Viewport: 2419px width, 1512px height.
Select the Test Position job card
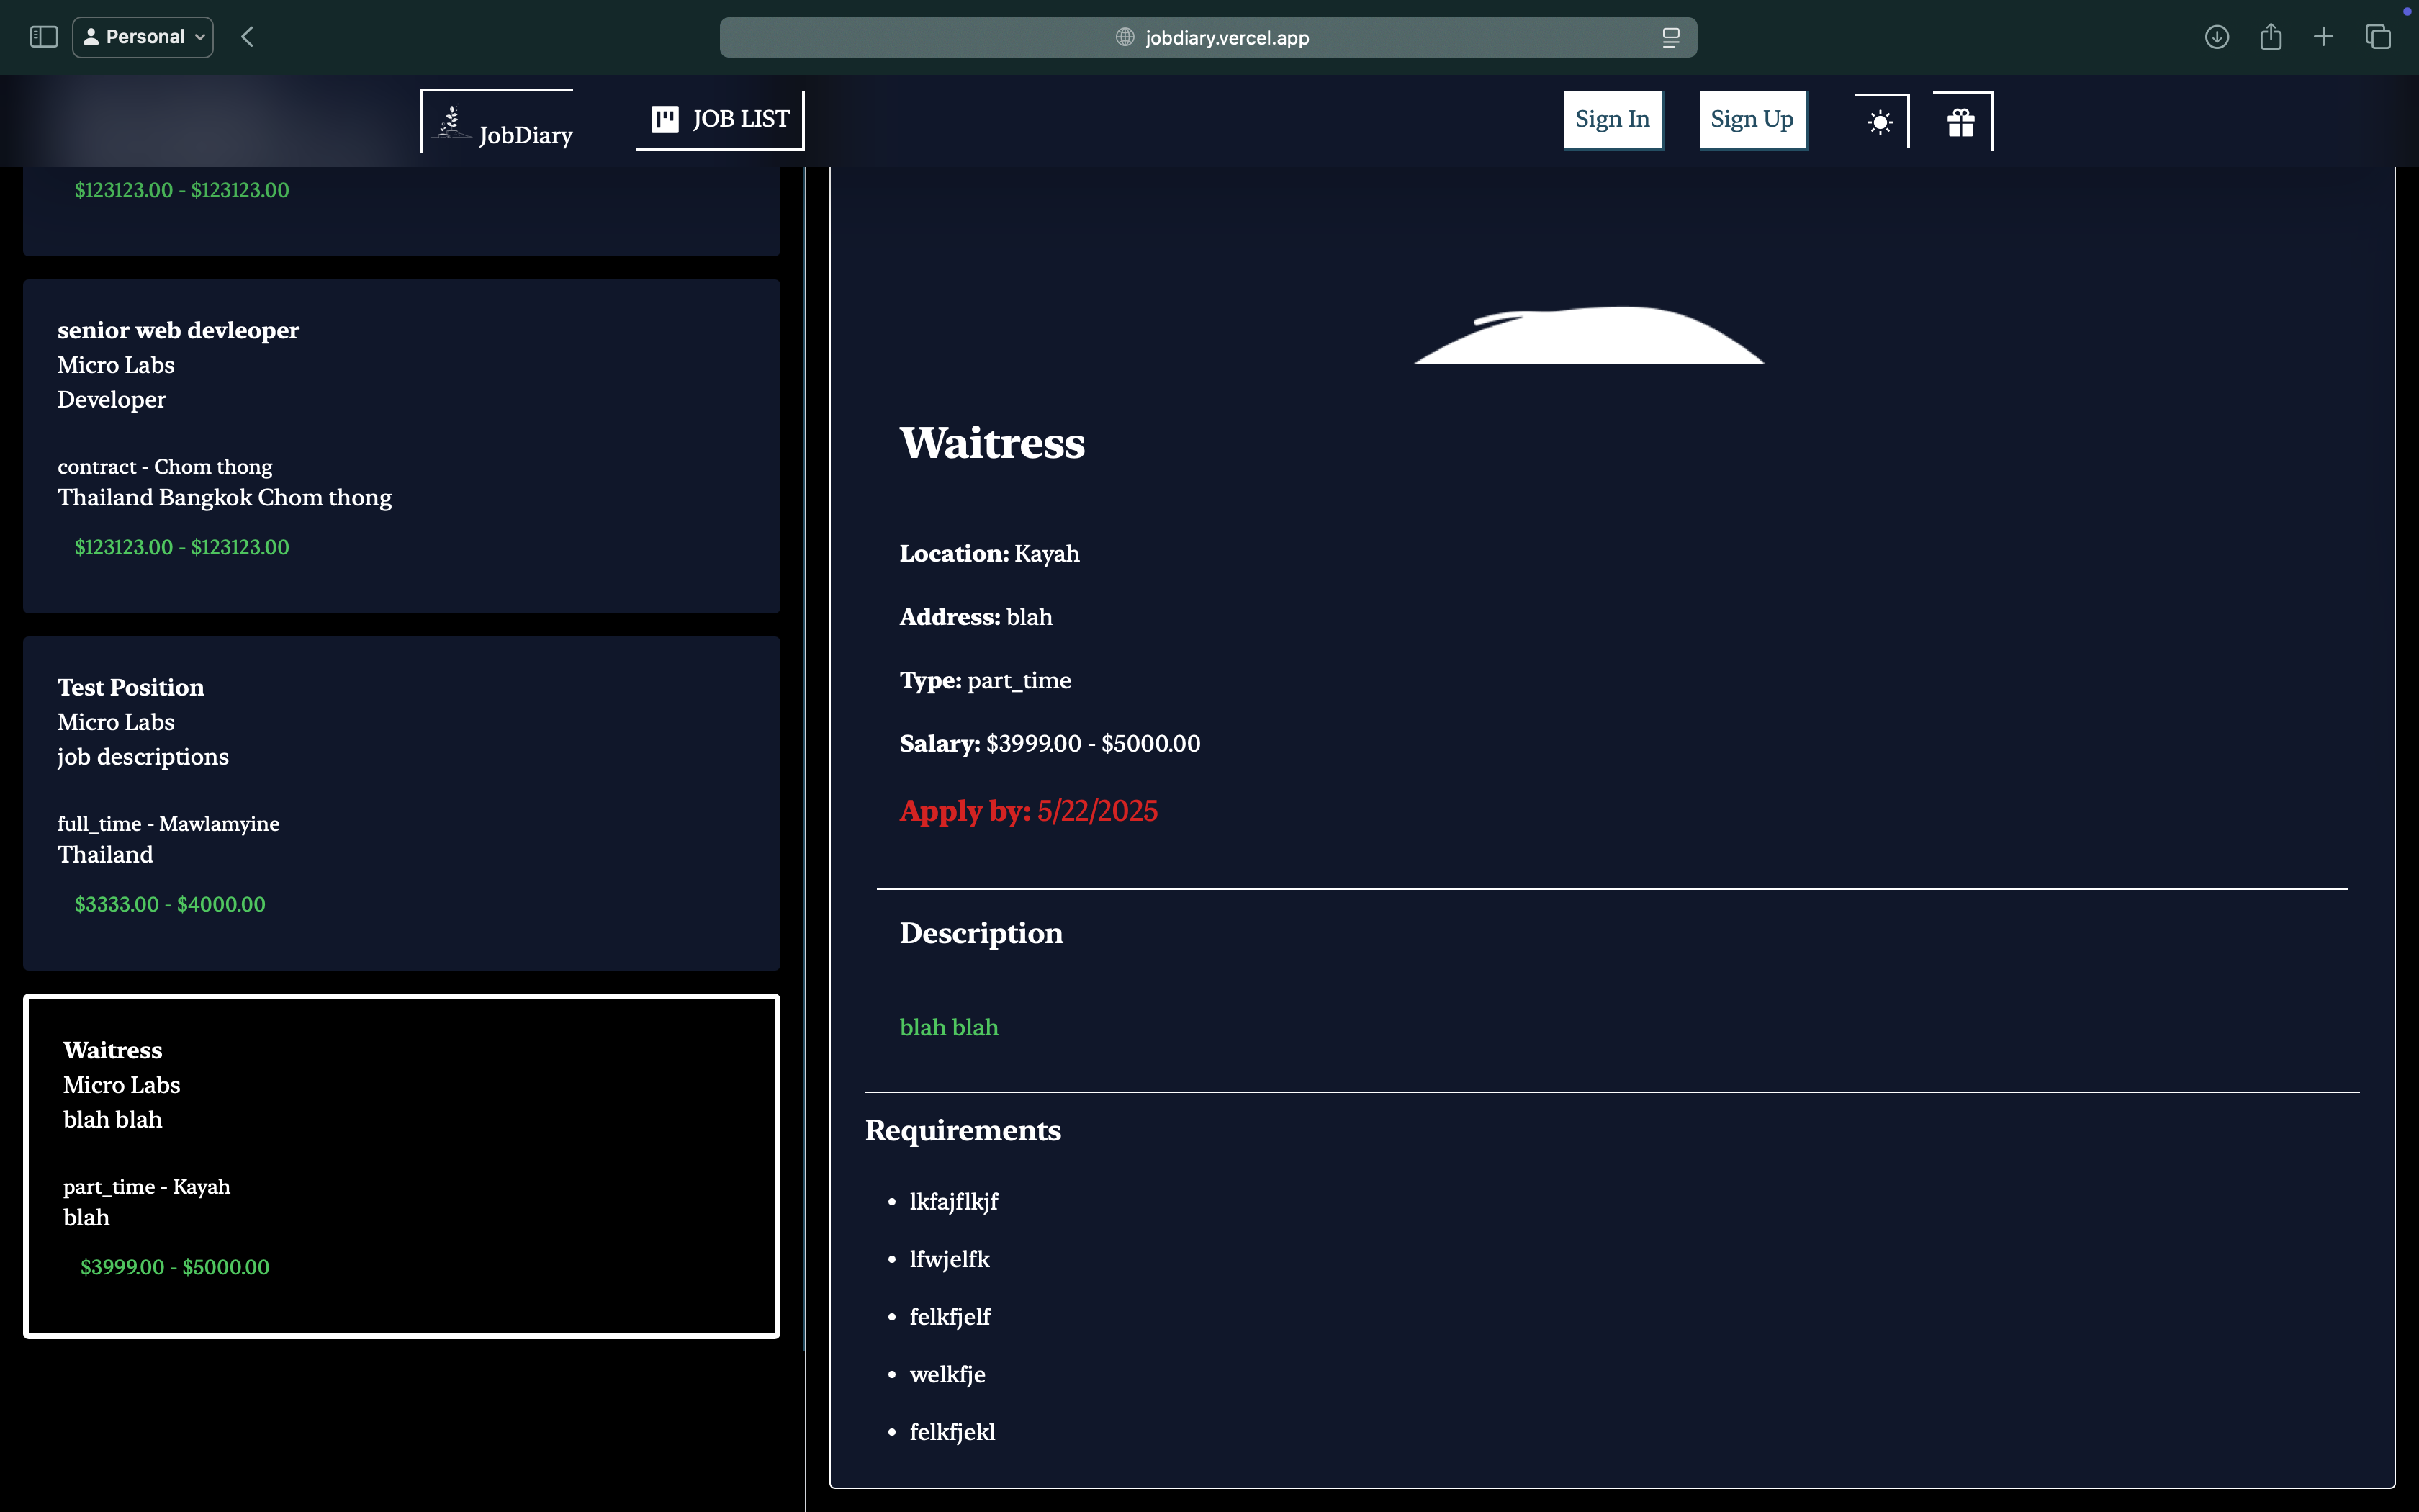click(x=401, y=803)
